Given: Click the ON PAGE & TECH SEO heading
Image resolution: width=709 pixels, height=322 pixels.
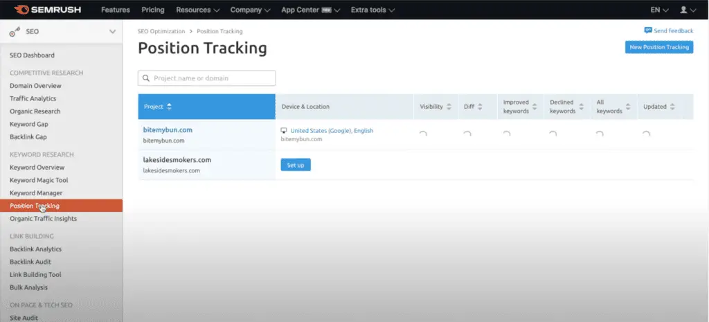Looking at the screenshot, I should 41,305.
